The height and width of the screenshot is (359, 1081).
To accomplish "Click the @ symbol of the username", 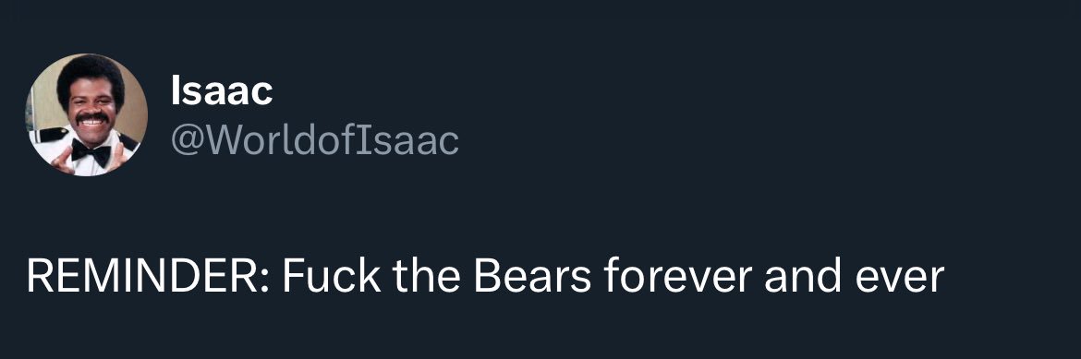I will tap(186, 142).
